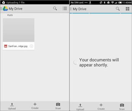Tap the download arrow status bar icon
Screen dimensions: 132x111
pos(90,2)
